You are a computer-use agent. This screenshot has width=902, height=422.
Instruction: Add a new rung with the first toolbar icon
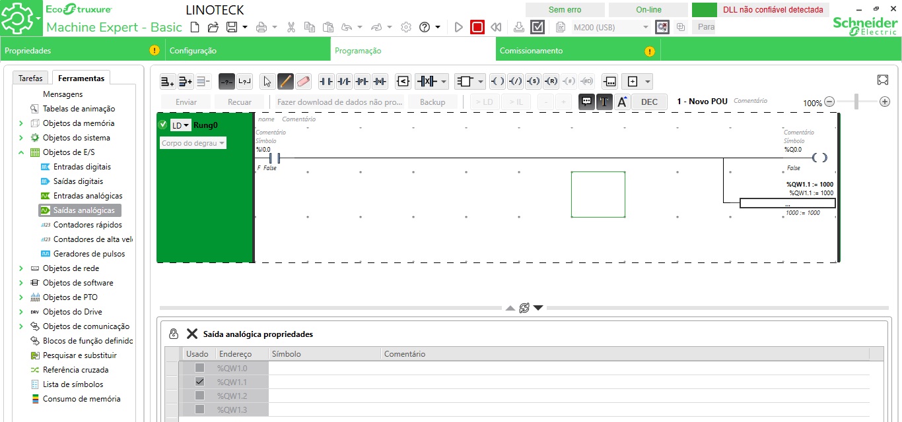tap(168, 81)
